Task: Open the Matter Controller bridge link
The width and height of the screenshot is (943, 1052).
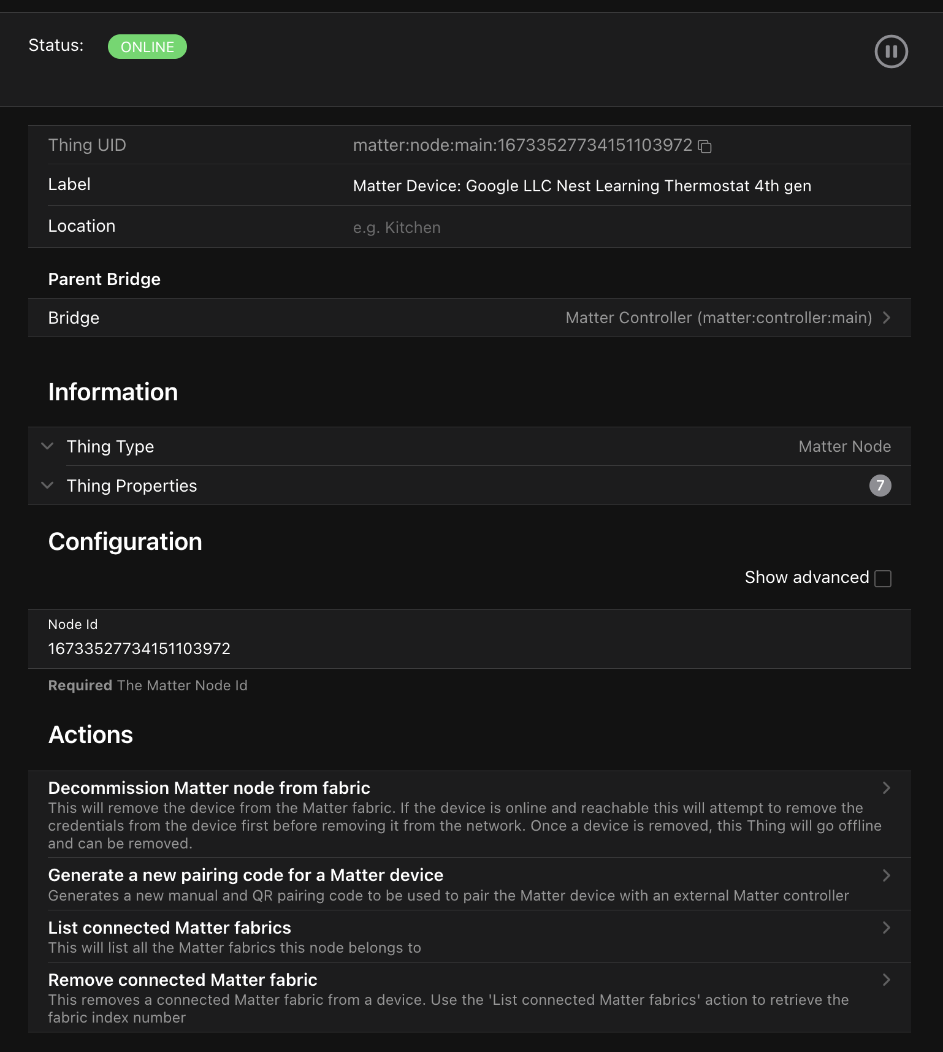Action: click(x=718, y=318)
